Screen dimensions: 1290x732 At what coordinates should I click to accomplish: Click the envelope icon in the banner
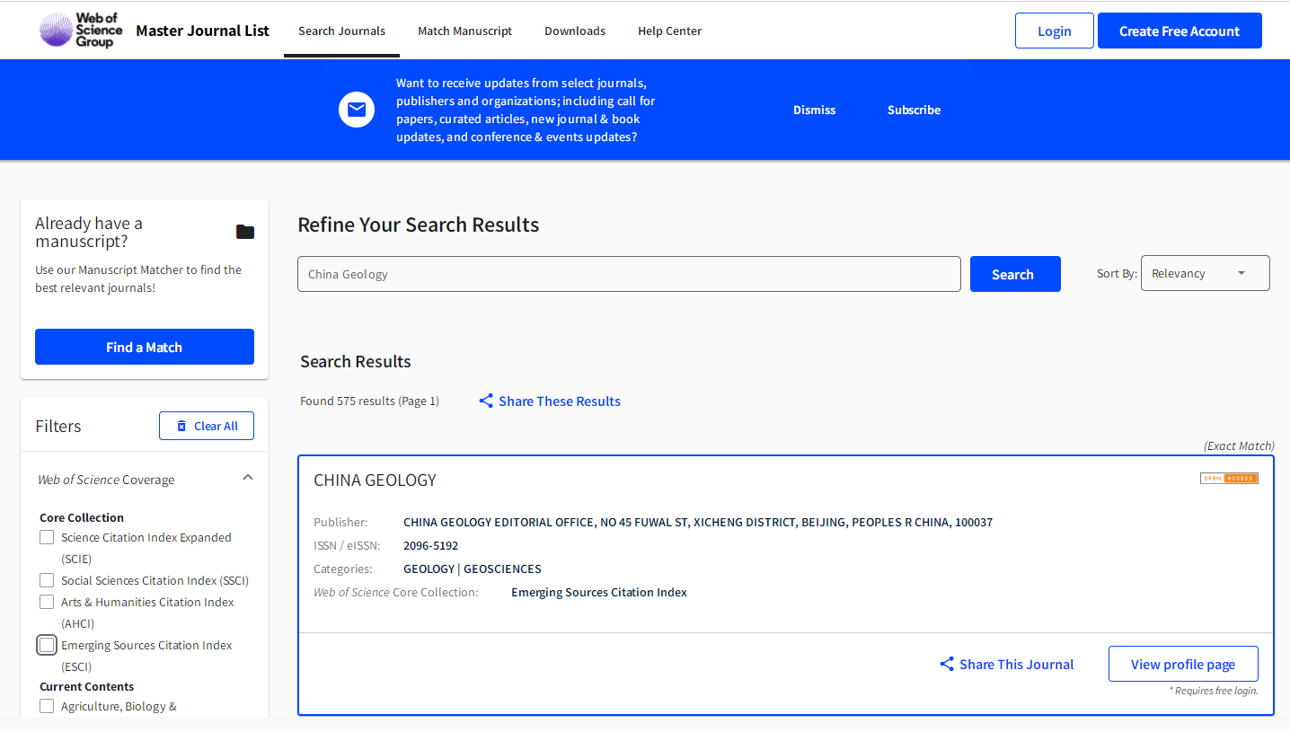coord(357,110)
